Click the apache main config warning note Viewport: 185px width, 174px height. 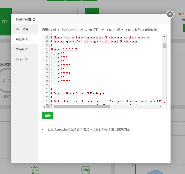pos(89,130)
